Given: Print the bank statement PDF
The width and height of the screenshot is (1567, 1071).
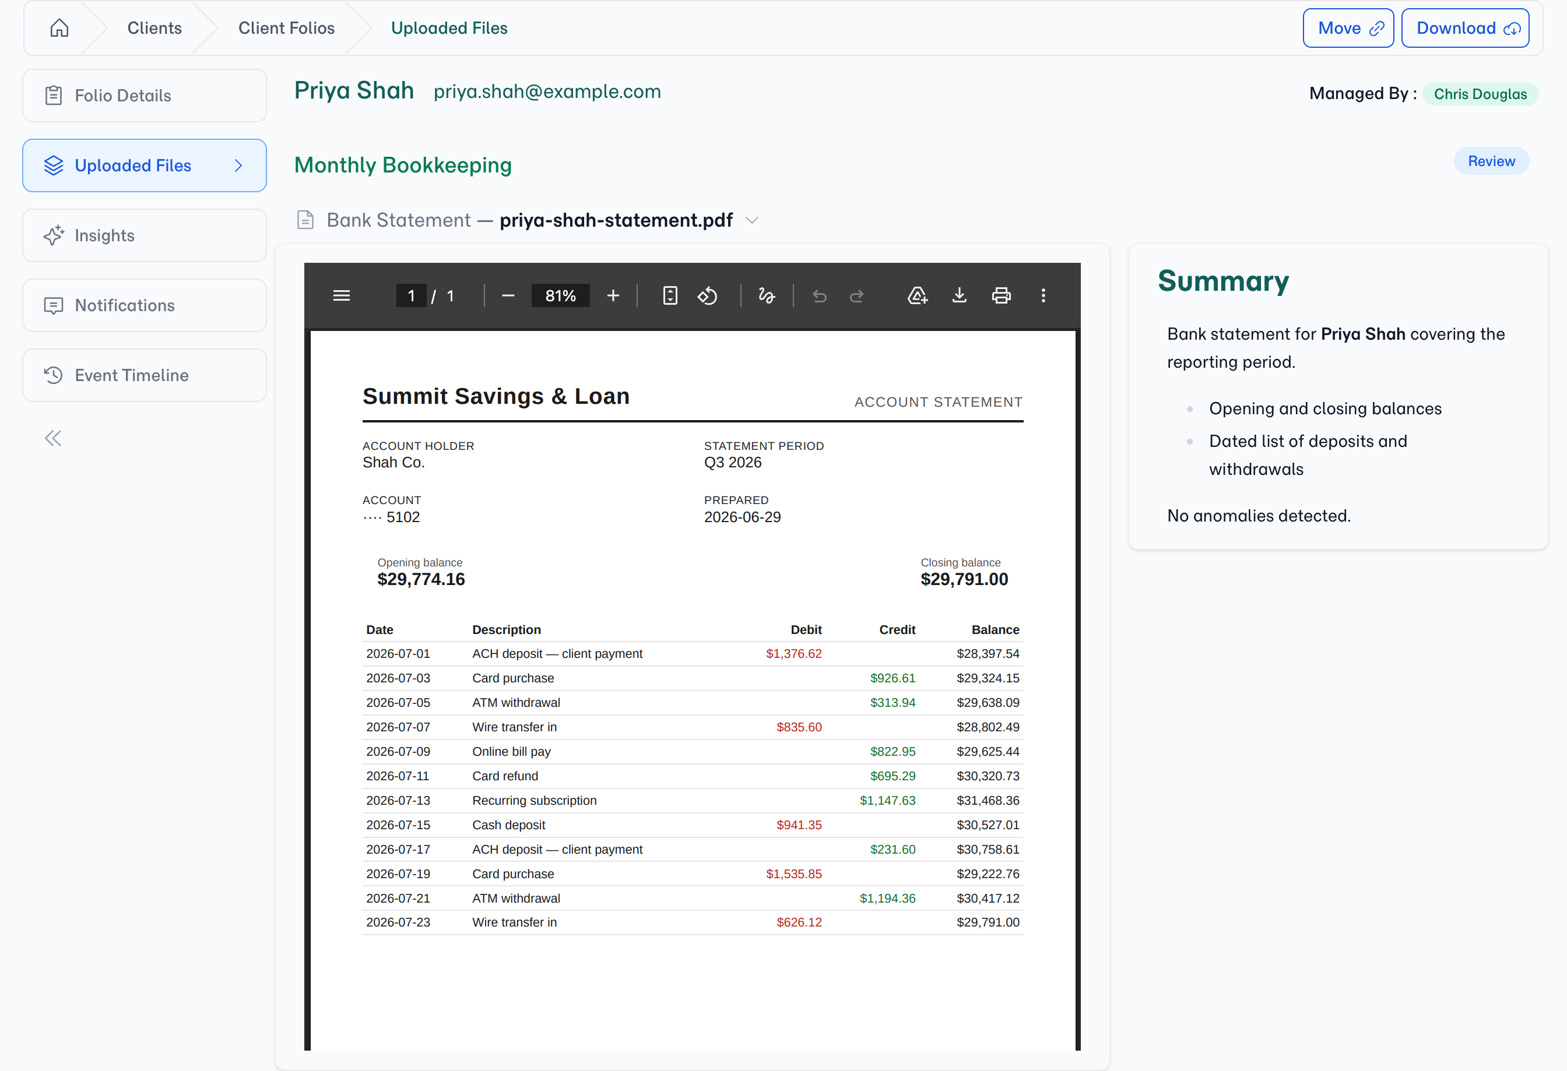Looking at the screenshot, I should pos(1000,295).
